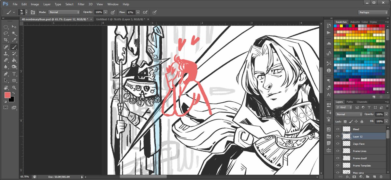The image size is (391, 180).
Task: Open the Filter menu
Action: (x=81, y=4)
